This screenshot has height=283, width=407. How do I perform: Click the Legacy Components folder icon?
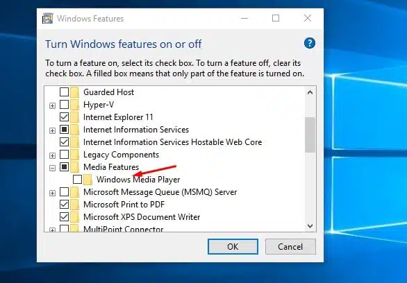coord(75,155)
